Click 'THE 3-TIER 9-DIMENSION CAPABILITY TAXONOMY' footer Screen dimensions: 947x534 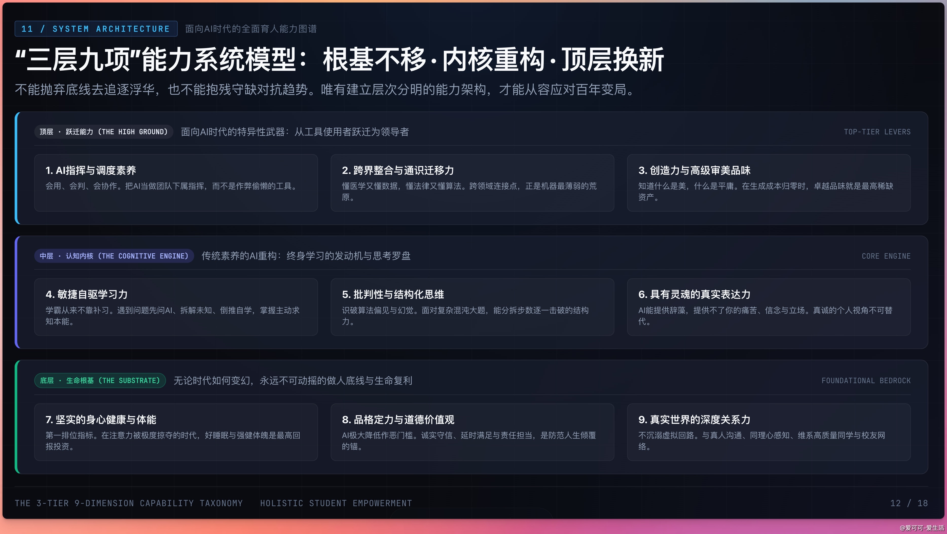129,503
